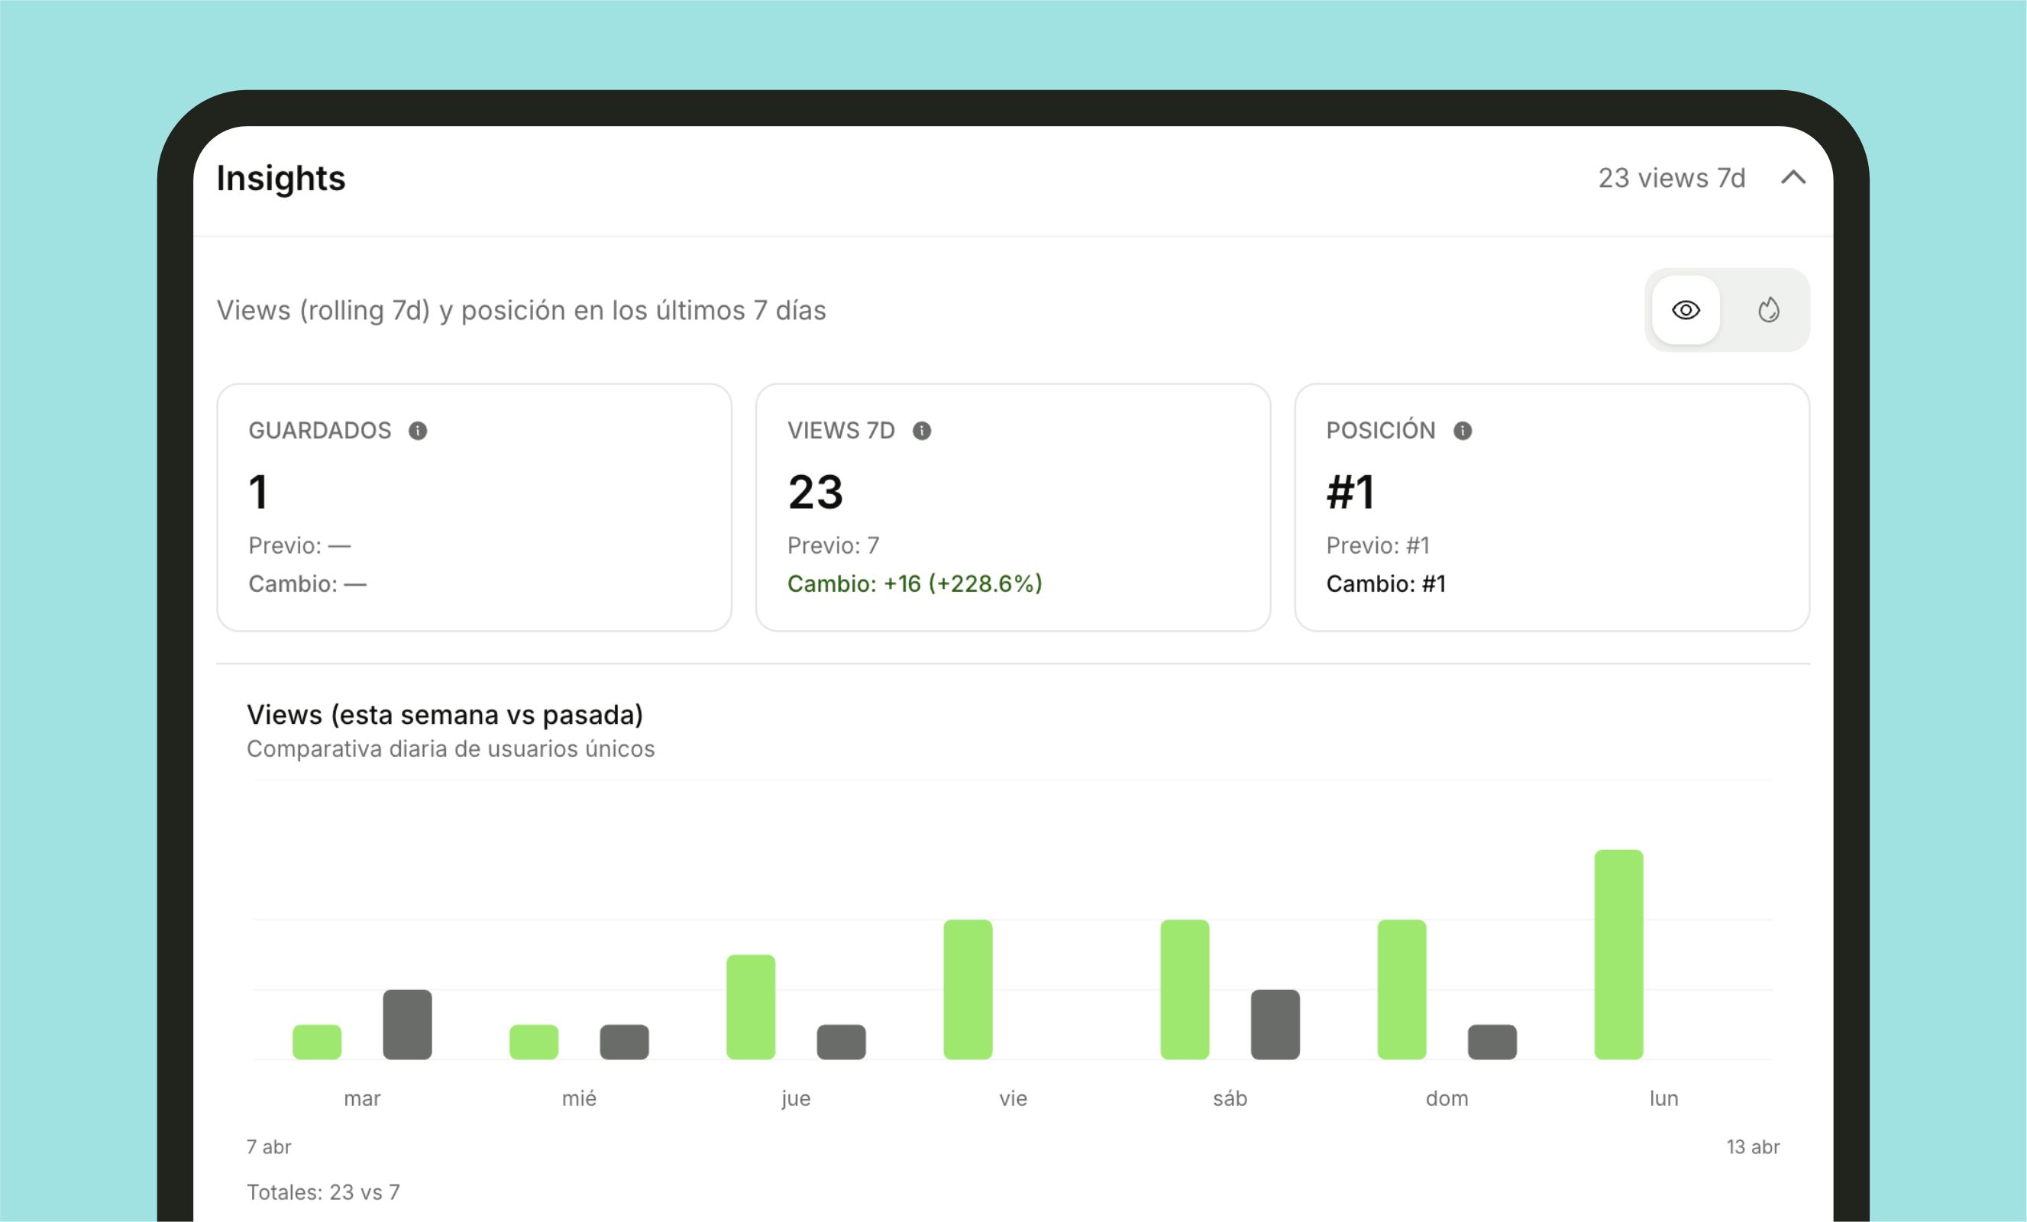The height and width of the screenshot is (1222, 2027).
Task: Click the gray bar for sáb
Action: coord(1275,1024)
